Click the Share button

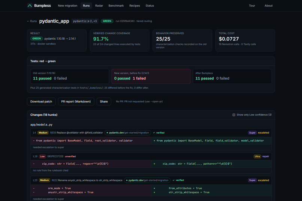click(x=104, y=101)
